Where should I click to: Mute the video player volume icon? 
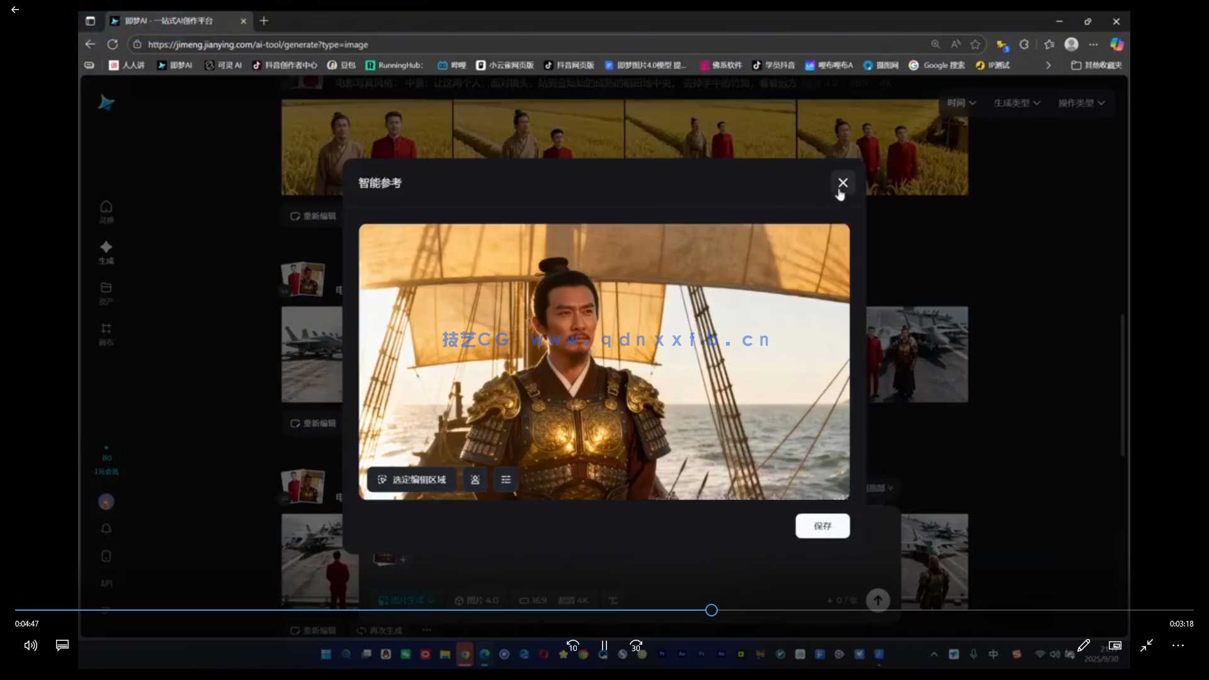click(30, 645)
